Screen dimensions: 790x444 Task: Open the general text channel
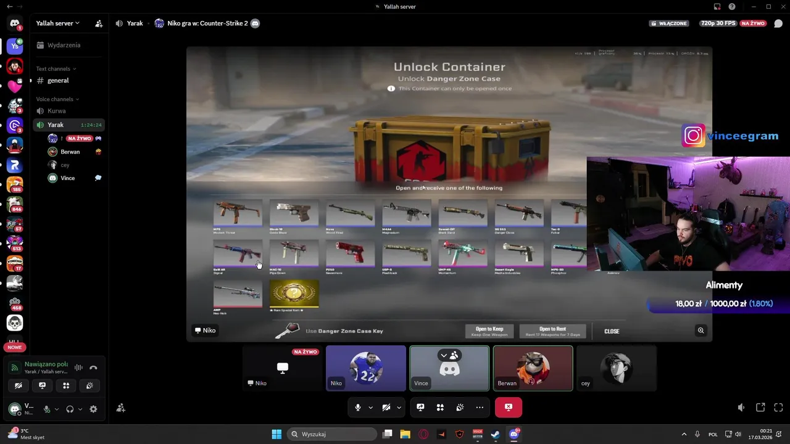[69, 80]
